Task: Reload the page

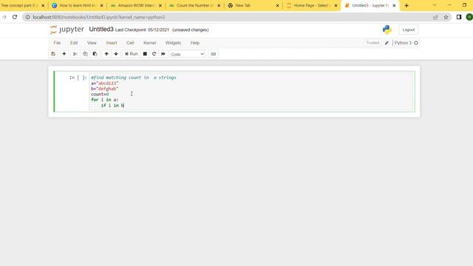Action: coord(15,17)
